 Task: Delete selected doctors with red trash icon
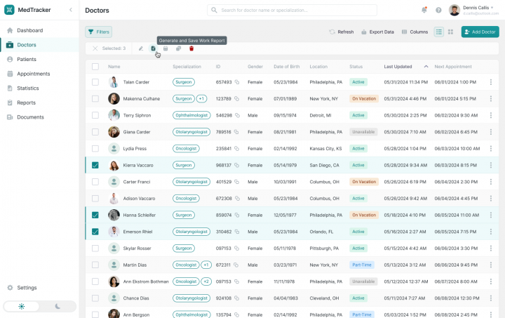pyautogui.click(x=191, y=48)
